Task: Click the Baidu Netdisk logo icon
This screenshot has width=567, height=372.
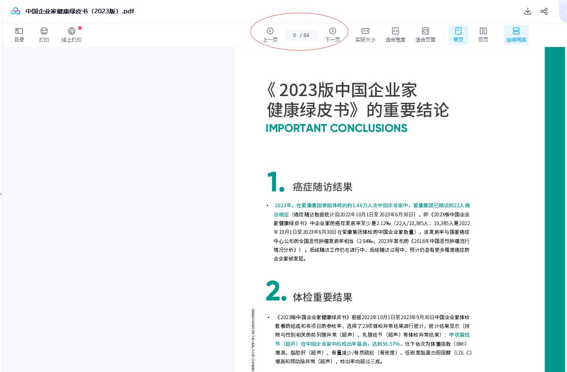Action: click(15, 11)
